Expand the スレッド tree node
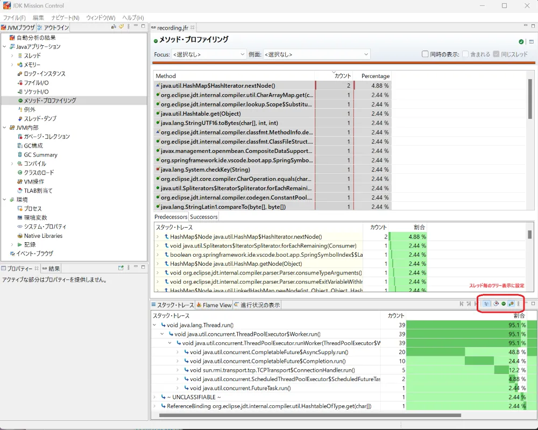This screenshot has width=538, height=430. (12, 55)
